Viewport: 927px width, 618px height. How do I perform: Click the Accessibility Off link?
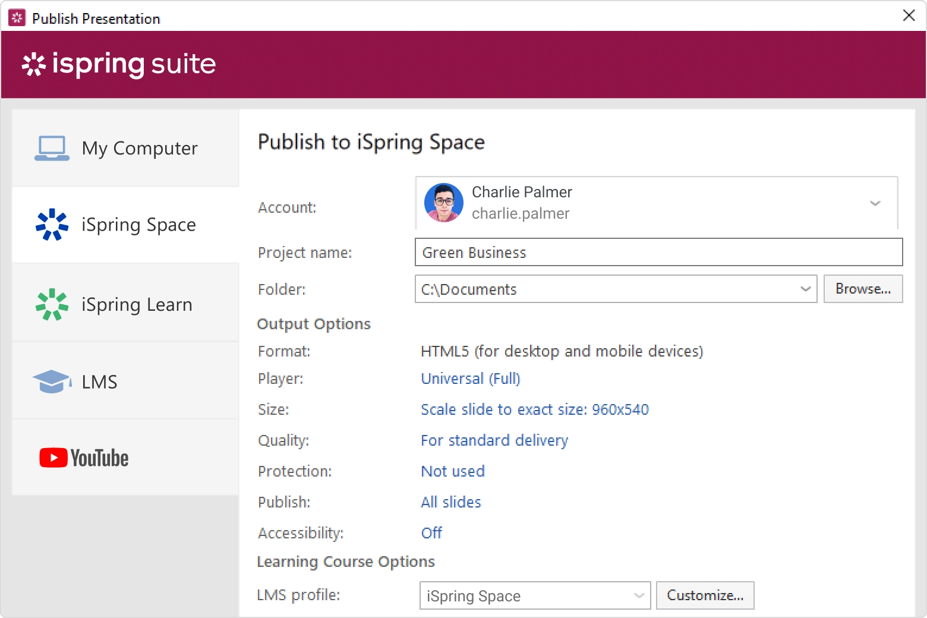[x=431, y=533]
